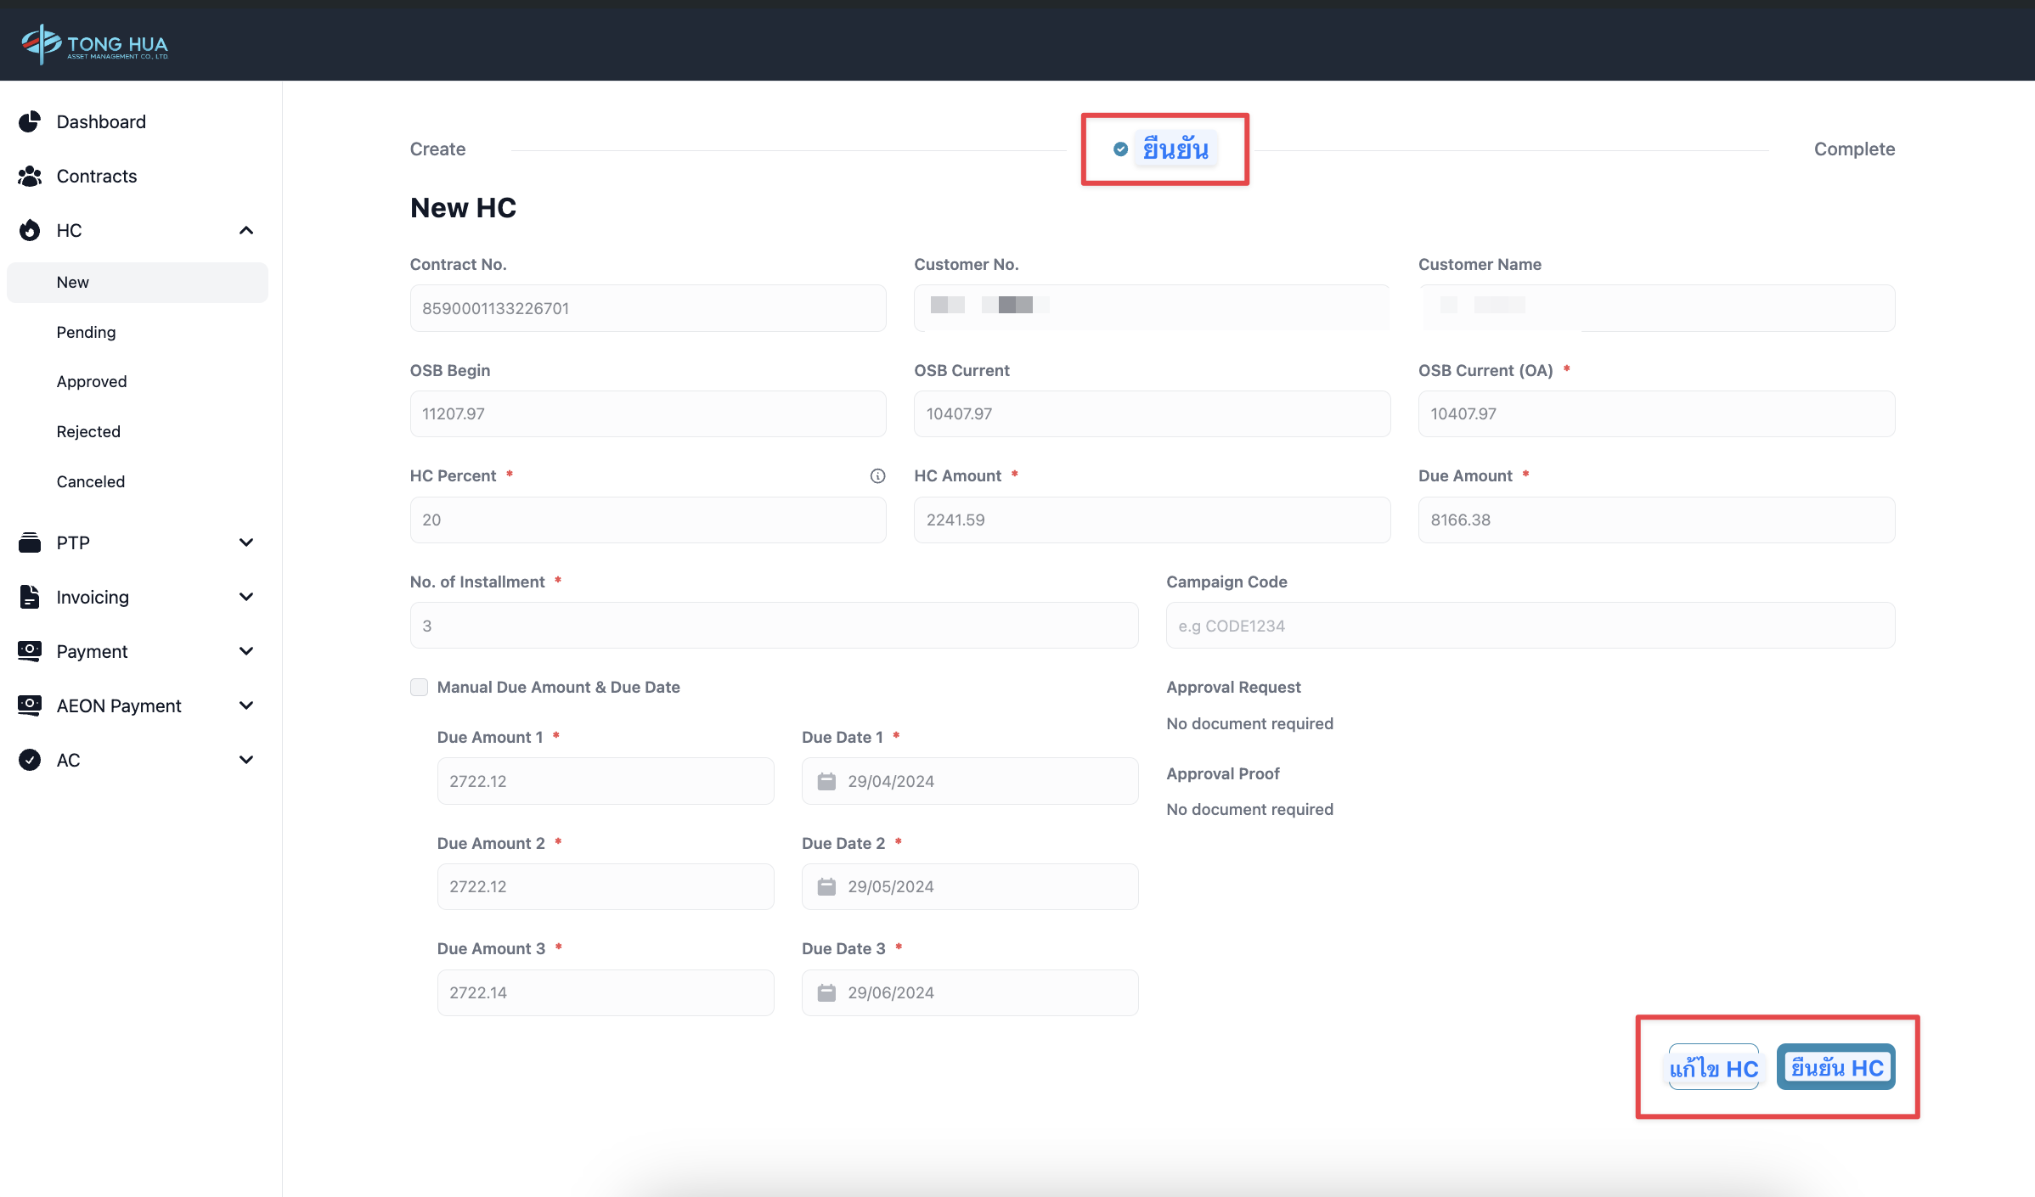2035x1197 pixels.
Task: Enable Manual Due Amount & Due Date checkbox
Action: (419, 687)
